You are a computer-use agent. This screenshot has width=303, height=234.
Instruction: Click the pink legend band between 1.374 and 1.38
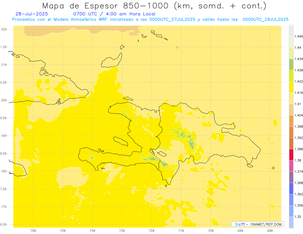tap(291, 166)
